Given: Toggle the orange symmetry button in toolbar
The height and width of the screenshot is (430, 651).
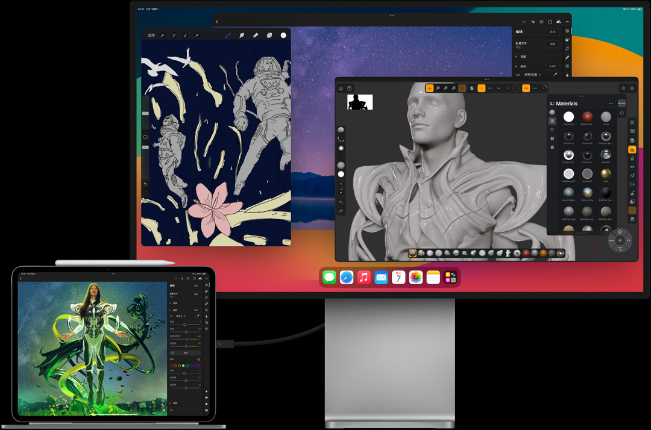Looking at the screenshot, I should 482,89.
